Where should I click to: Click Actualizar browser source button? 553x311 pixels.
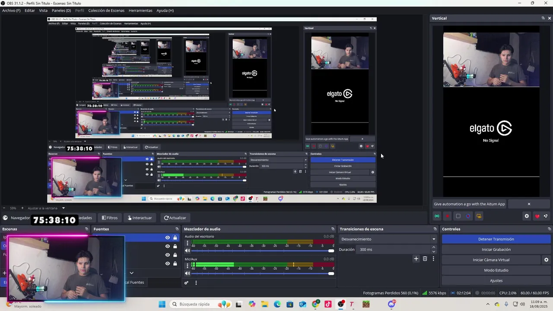(175, 218)
